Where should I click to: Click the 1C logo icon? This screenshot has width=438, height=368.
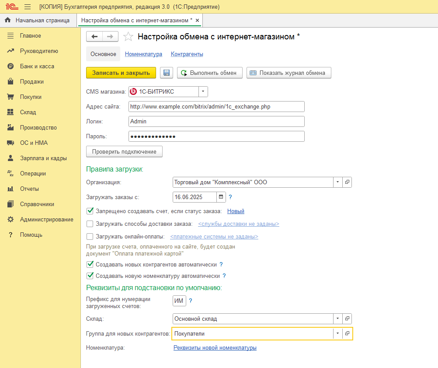pos(12,7)
